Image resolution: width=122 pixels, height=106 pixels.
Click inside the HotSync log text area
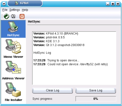pyautogui.click(x=74, y=58)
